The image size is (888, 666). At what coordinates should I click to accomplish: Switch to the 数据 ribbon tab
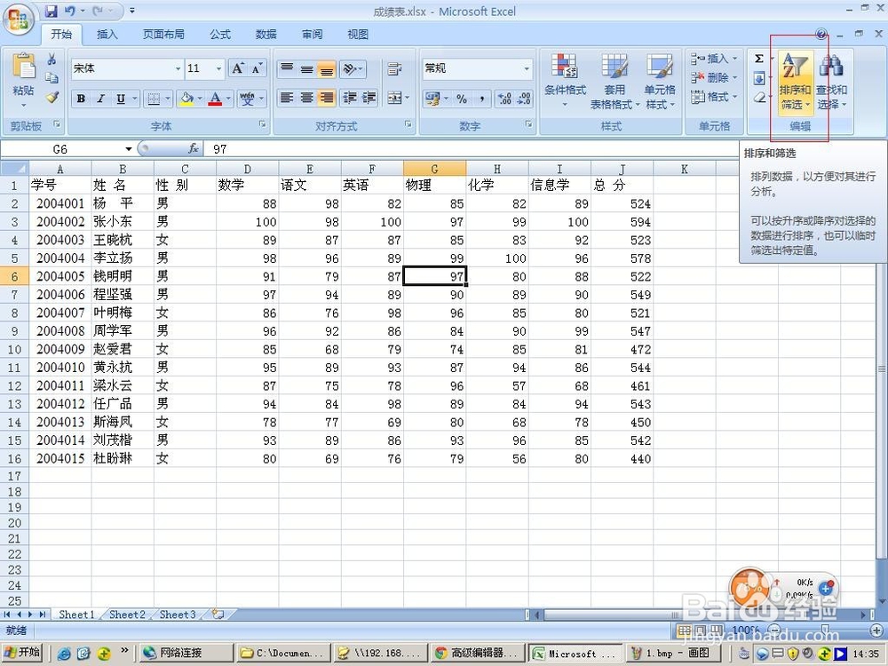(265, 35)
